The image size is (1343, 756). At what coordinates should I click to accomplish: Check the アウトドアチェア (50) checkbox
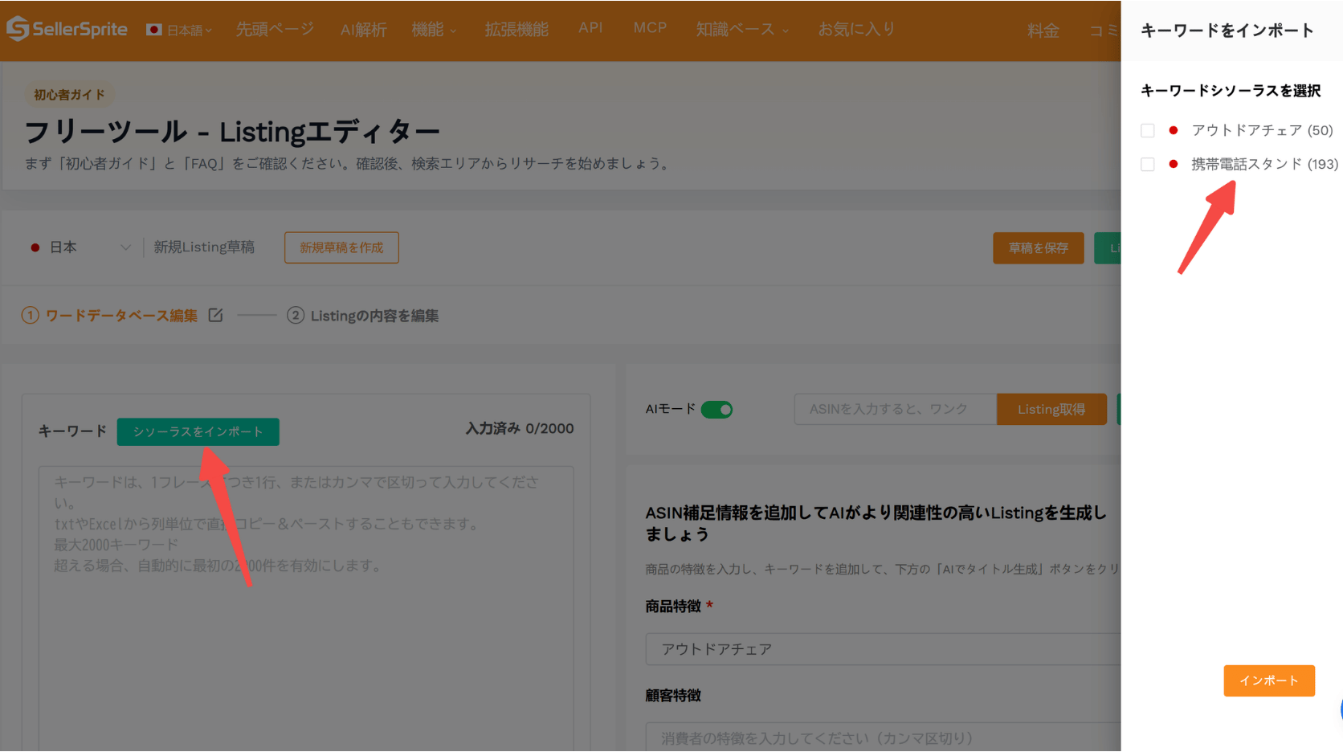[x=1147, y=130]
